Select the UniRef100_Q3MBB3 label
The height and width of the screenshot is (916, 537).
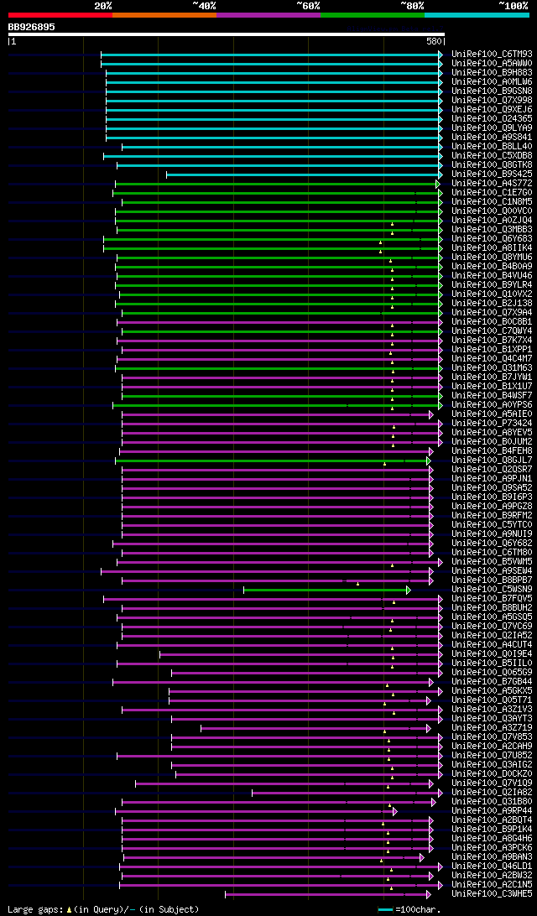tap(492, 230)
